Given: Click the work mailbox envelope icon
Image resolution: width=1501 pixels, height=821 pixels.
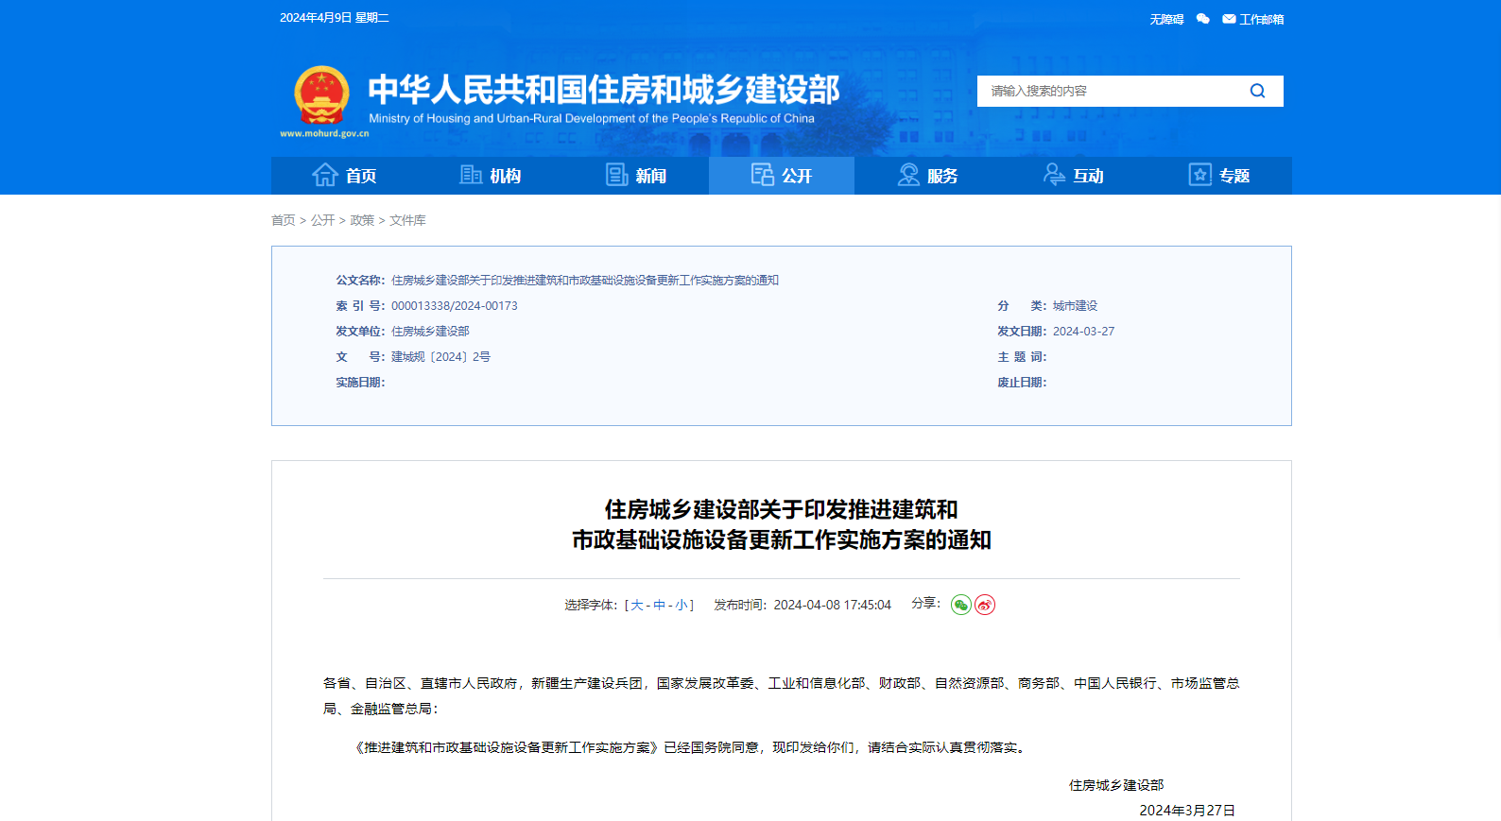Looking at the screenshot, I should tap(1229, 19).
